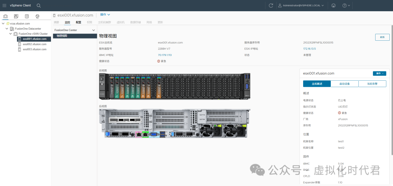Viewport: 393px width, 186px height.
Task: Click serial number 2102312RFNFSL1000015 in host panel
Action: tap(353, 125)
